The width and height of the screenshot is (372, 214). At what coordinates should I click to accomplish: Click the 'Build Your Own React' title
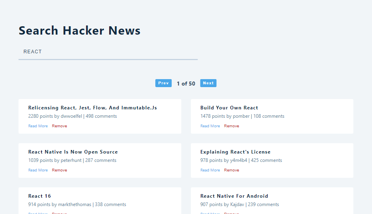click(229, 108)
